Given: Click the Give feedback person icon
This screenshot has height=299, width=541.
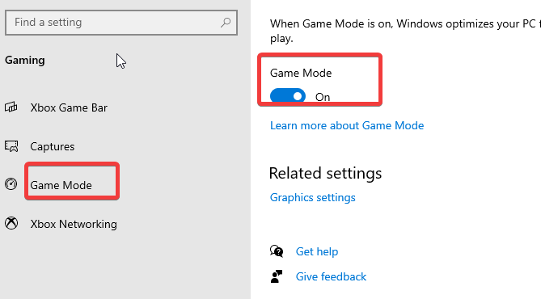Looking at the screenshot, I should 277,276.
